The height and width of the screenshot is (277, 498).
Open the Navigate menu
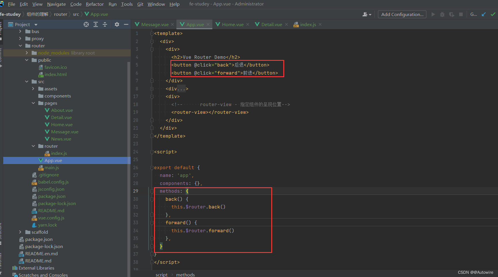click(x=56, y=4)
